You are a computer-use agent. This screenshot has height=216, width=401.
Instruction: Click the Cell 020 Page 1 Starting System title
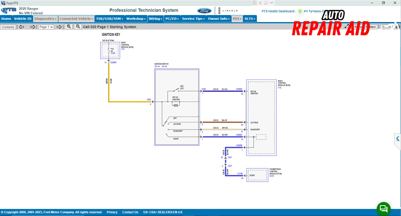(x=110, y=27)
